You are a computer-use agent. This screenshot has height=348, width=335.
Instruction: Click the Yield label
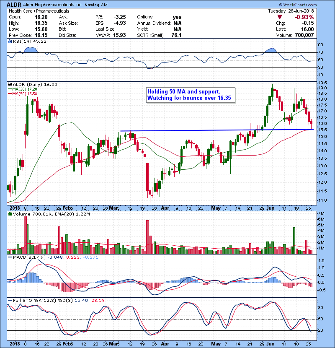tap(142, 29)
